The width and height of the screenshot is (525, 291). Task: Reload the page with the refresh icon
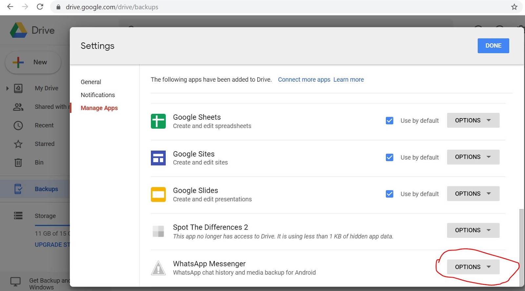pos(40,7)
